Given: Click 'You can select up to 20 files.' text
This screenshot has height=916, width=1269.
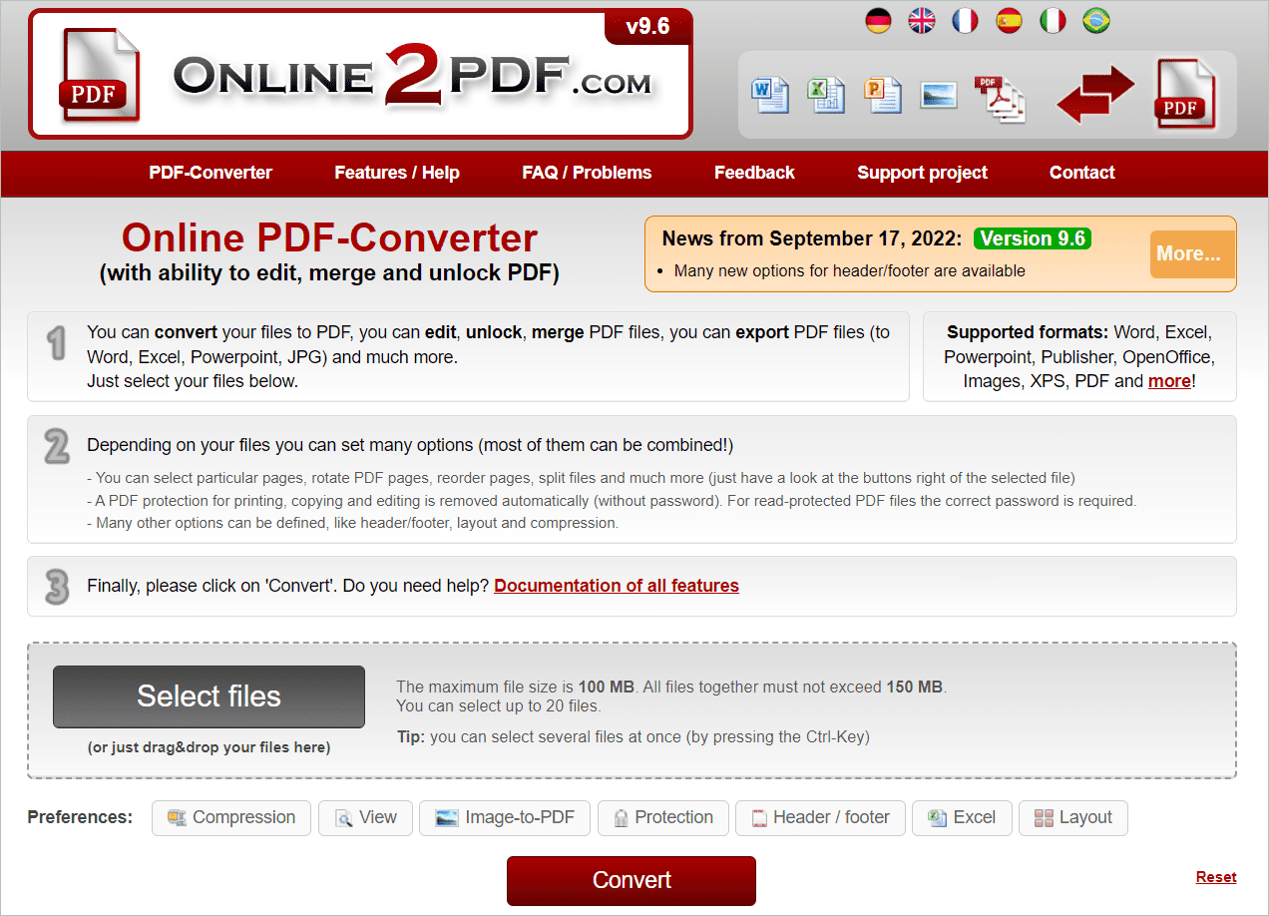Looking at the screenshot, I should coord(498,706).
